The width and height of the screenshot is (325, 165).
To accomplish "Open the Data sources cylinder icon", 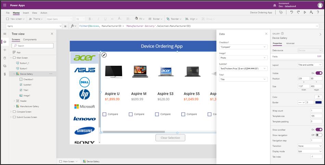I will (x=5, y=58).
